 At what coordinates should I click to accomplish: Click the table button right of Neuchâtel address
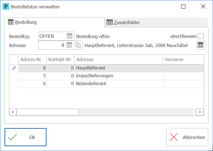200,45
